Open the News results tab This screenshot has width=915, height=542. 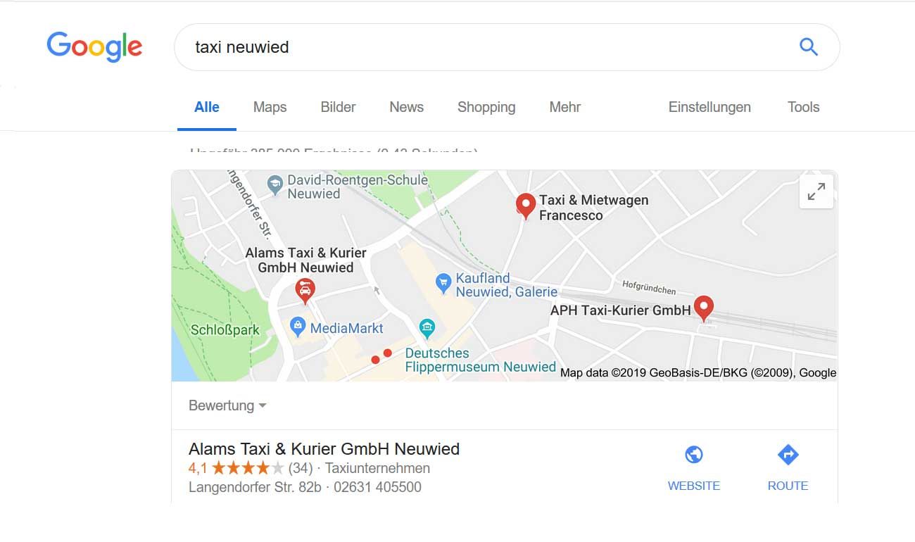pyautogui.click(x=407, y=107)
